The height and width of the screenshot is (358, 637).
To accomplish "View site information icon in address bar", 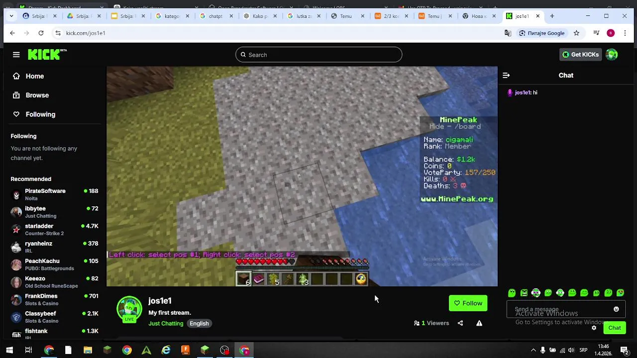I will click(58, 33).
